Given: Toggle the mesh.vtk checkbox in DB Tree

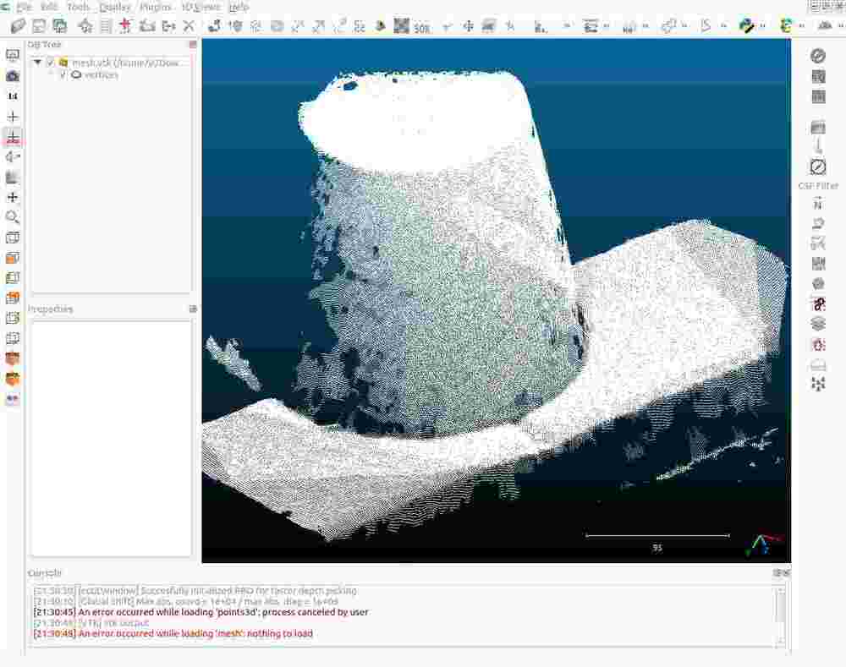Looking at the screenshot, I should 51,63.
